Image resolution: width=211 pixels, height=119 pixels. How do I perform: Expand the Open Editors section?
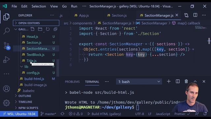(36, 23)
